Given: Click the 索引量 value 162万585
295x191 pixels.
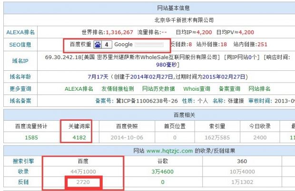Looking at the screenshot, I should point(217,138).
